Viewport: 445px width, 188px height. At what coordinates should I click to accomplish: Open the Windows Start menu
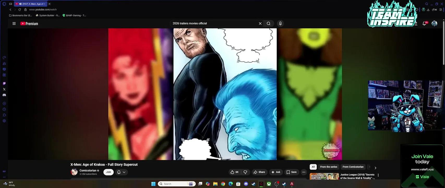click(153, 184)
